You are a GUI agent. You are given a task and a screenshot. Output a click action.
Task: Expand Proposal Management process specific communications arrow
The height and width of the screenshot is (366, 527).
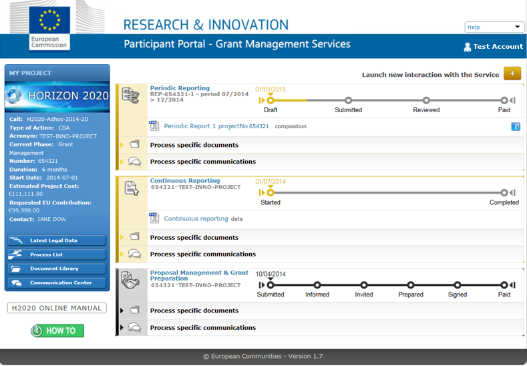point(122,327)
